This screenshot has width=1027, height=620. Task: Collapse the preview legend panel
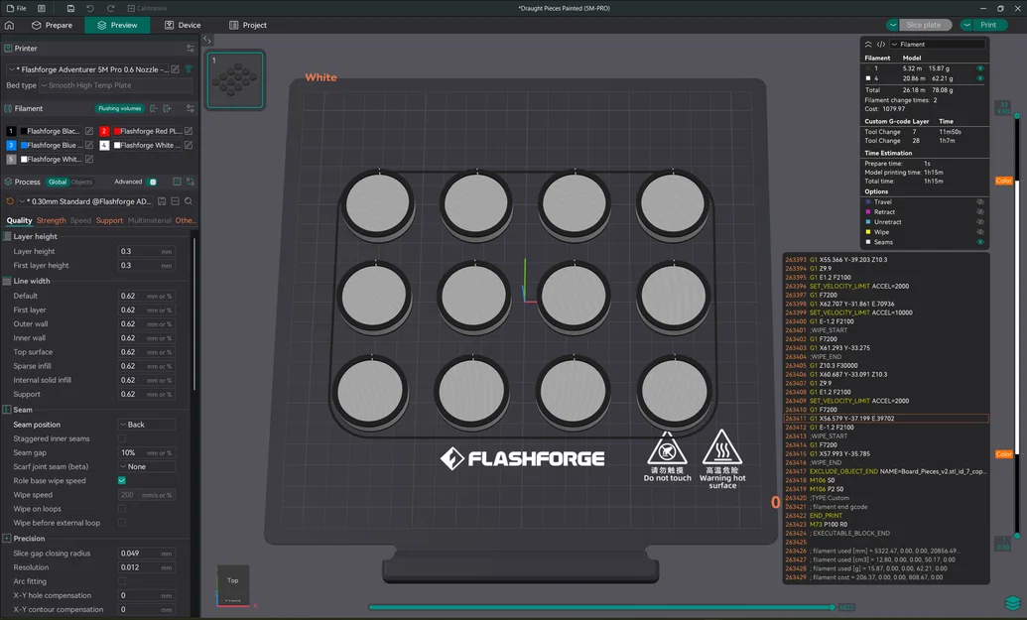pyautogui.click(x=868, y=45)
